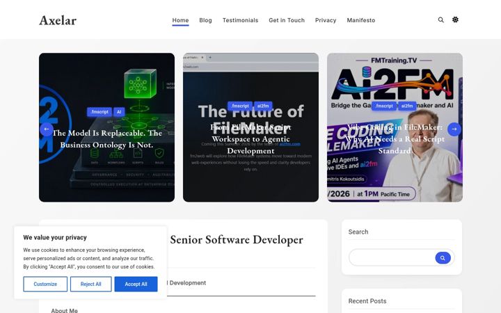Image resolution: width=501 pixels, height=313 pixels.
Task: Open 'From FileMaker Script Workspace' post title
Action: pos(250,139)
